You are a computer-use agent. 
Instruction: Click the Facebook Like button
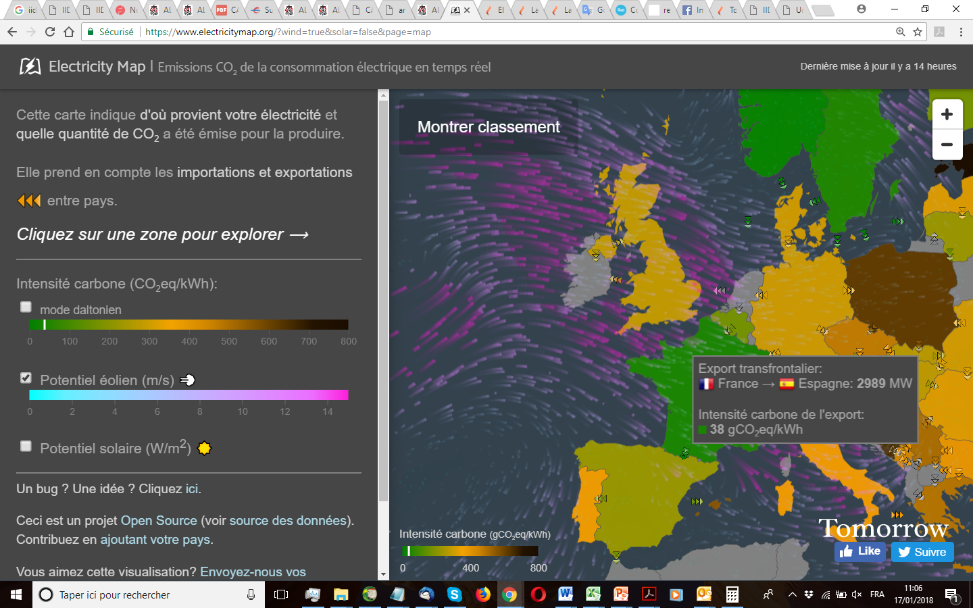pos(860,551)
